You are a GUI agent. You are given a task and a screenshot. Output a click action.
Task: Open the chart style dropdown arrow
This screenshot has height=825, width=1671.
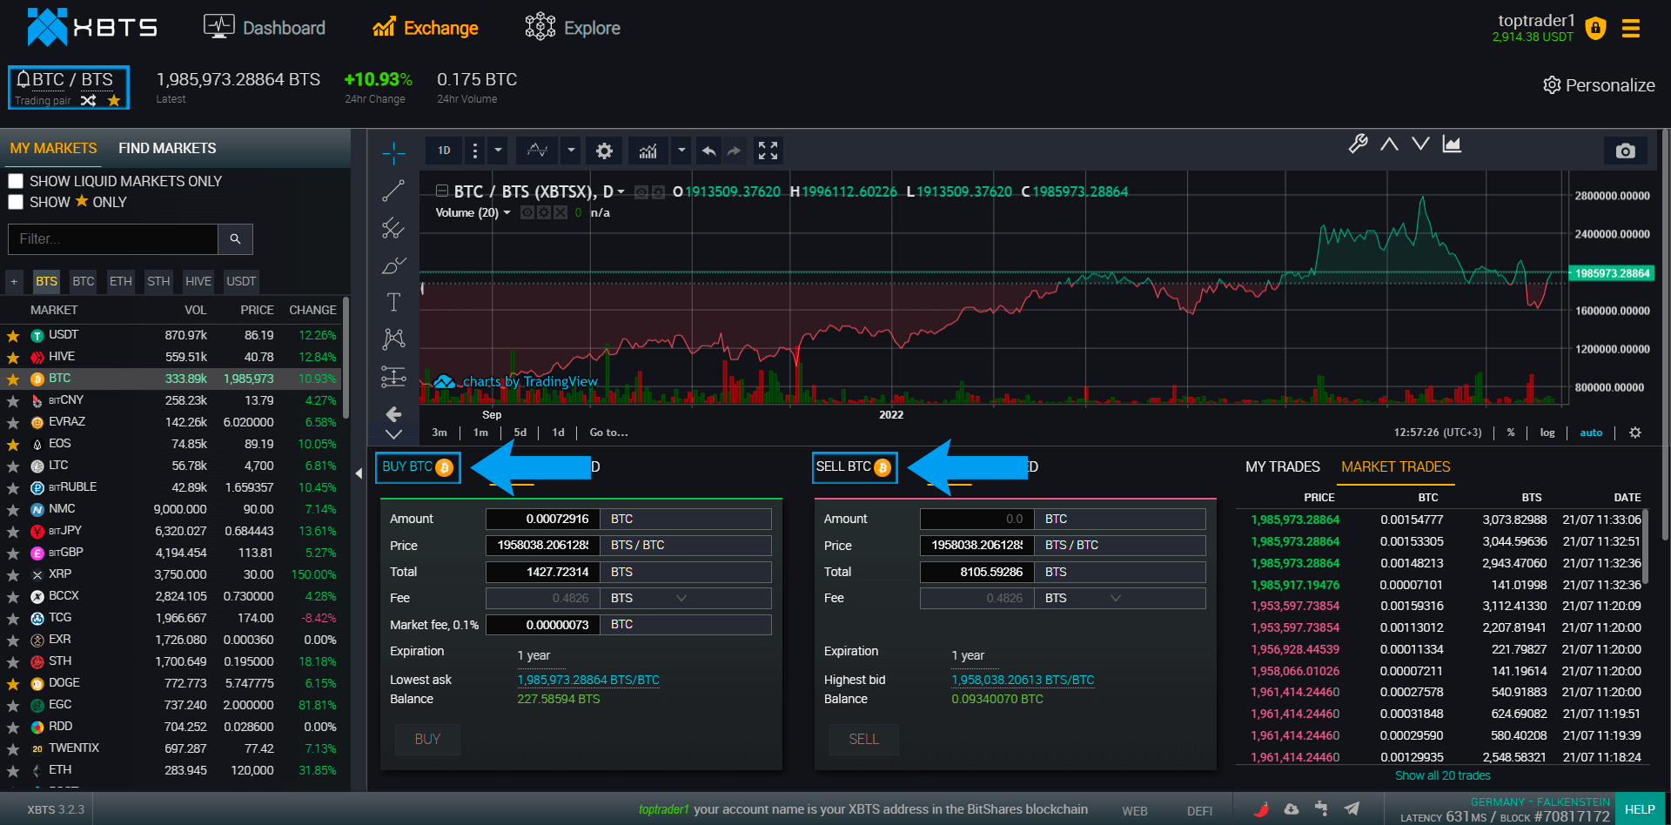coord(571,151)
